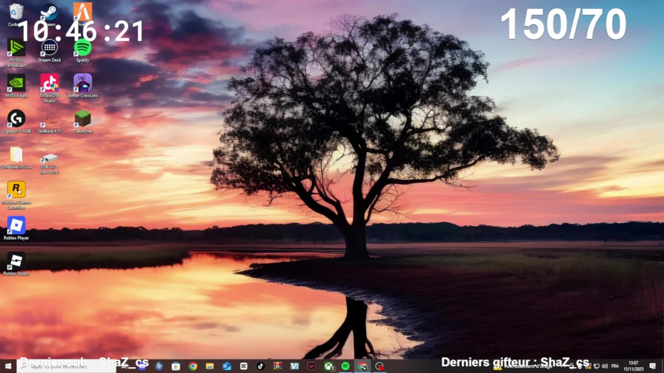Open the storm warning weather widget
The image size is (664, 373).
523,366
